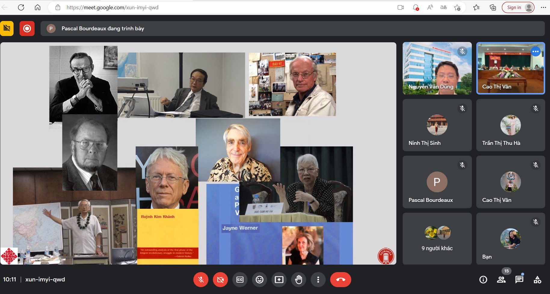This screenshot has width=550, height=294.
Task: Click the Sign in button
Action: coord(514,7)
